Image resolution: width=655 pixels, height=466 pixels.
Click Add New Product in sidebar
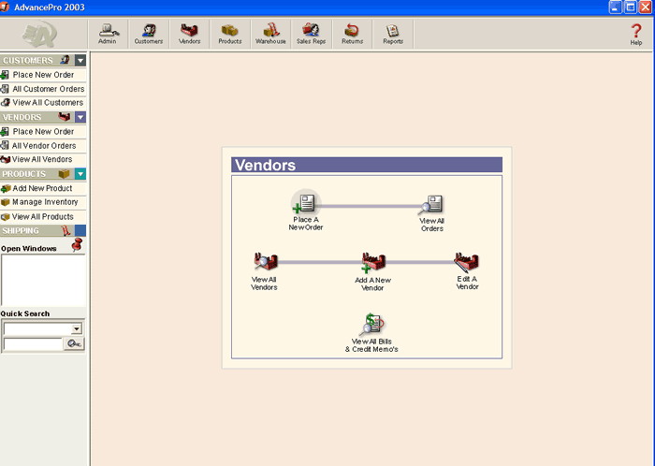43,188
